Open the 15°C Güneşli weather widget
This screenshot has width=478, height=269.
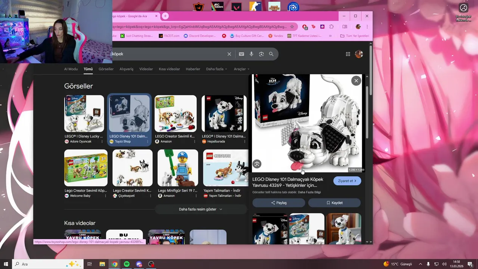[397, 264]
